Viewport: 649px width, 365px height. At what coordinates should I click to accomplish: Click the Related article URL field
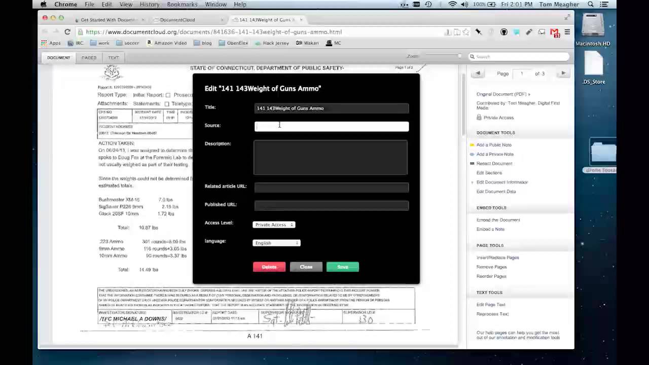pyautogui.click(x=332, y=187)
